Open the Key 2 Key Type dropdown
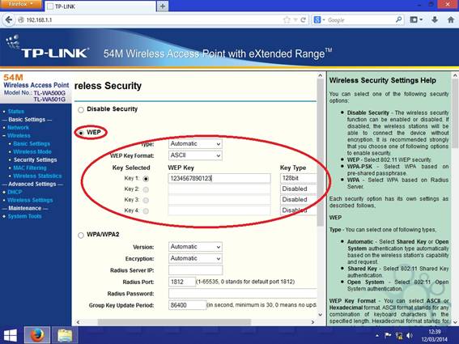Image resolution: width=459 pixels, height=344 pixels. [298, 189]
